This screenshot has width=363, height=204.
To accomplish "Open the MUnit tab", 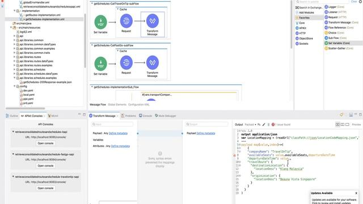I will point(53,116).
